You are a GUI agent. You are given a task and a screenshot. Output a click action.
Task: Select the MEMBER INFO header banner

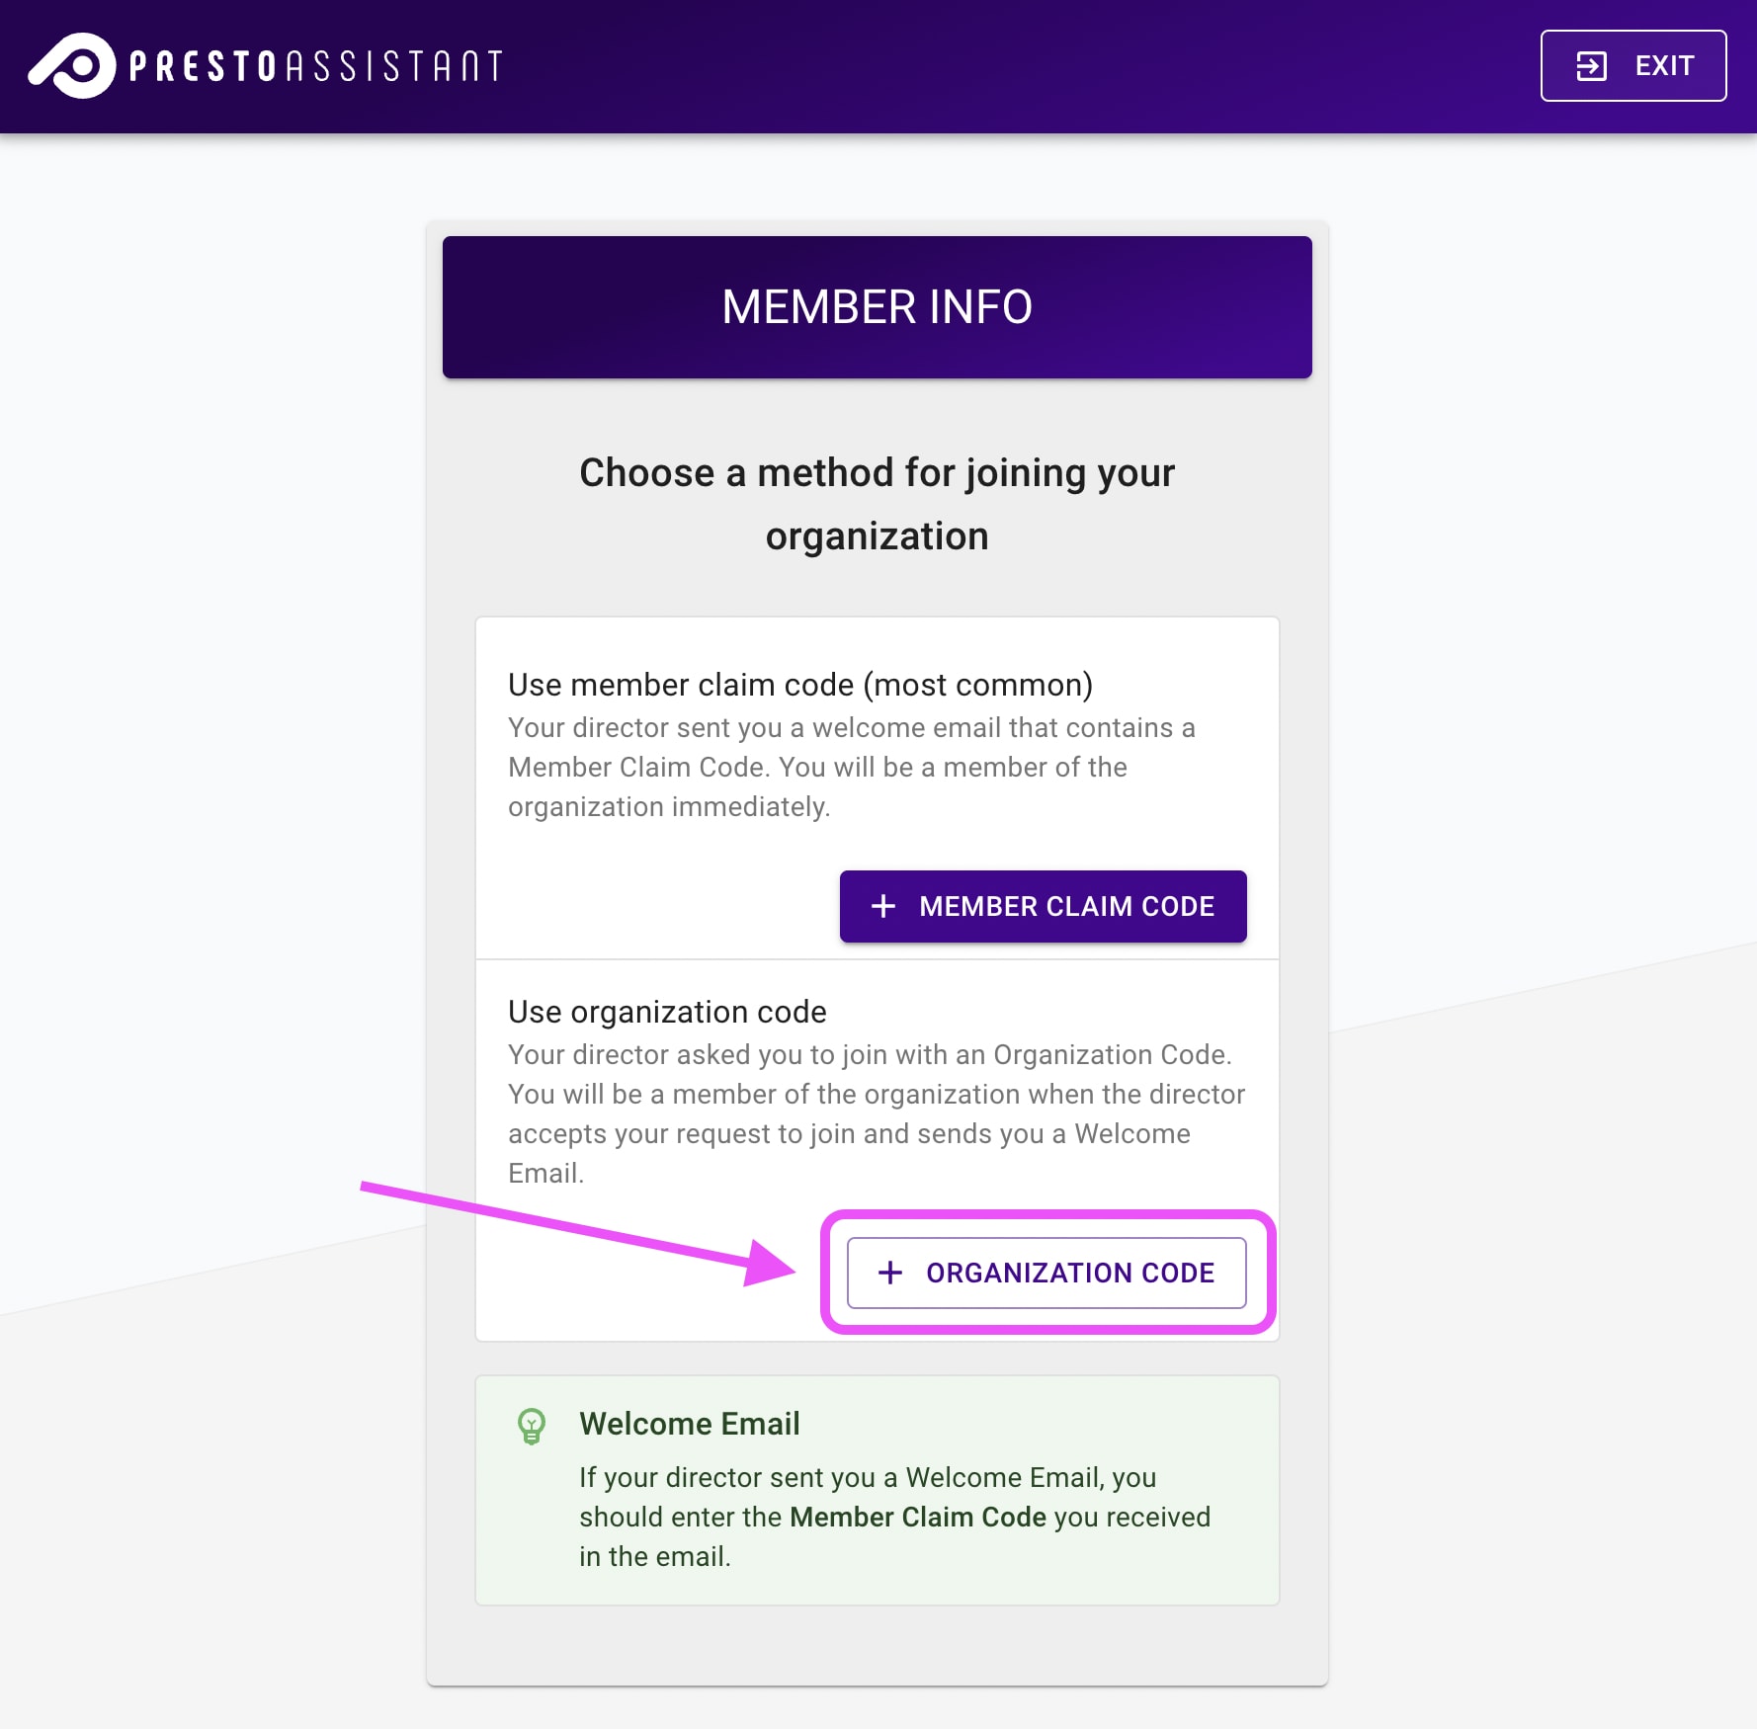pyautogui.click(x=878, y=306)
